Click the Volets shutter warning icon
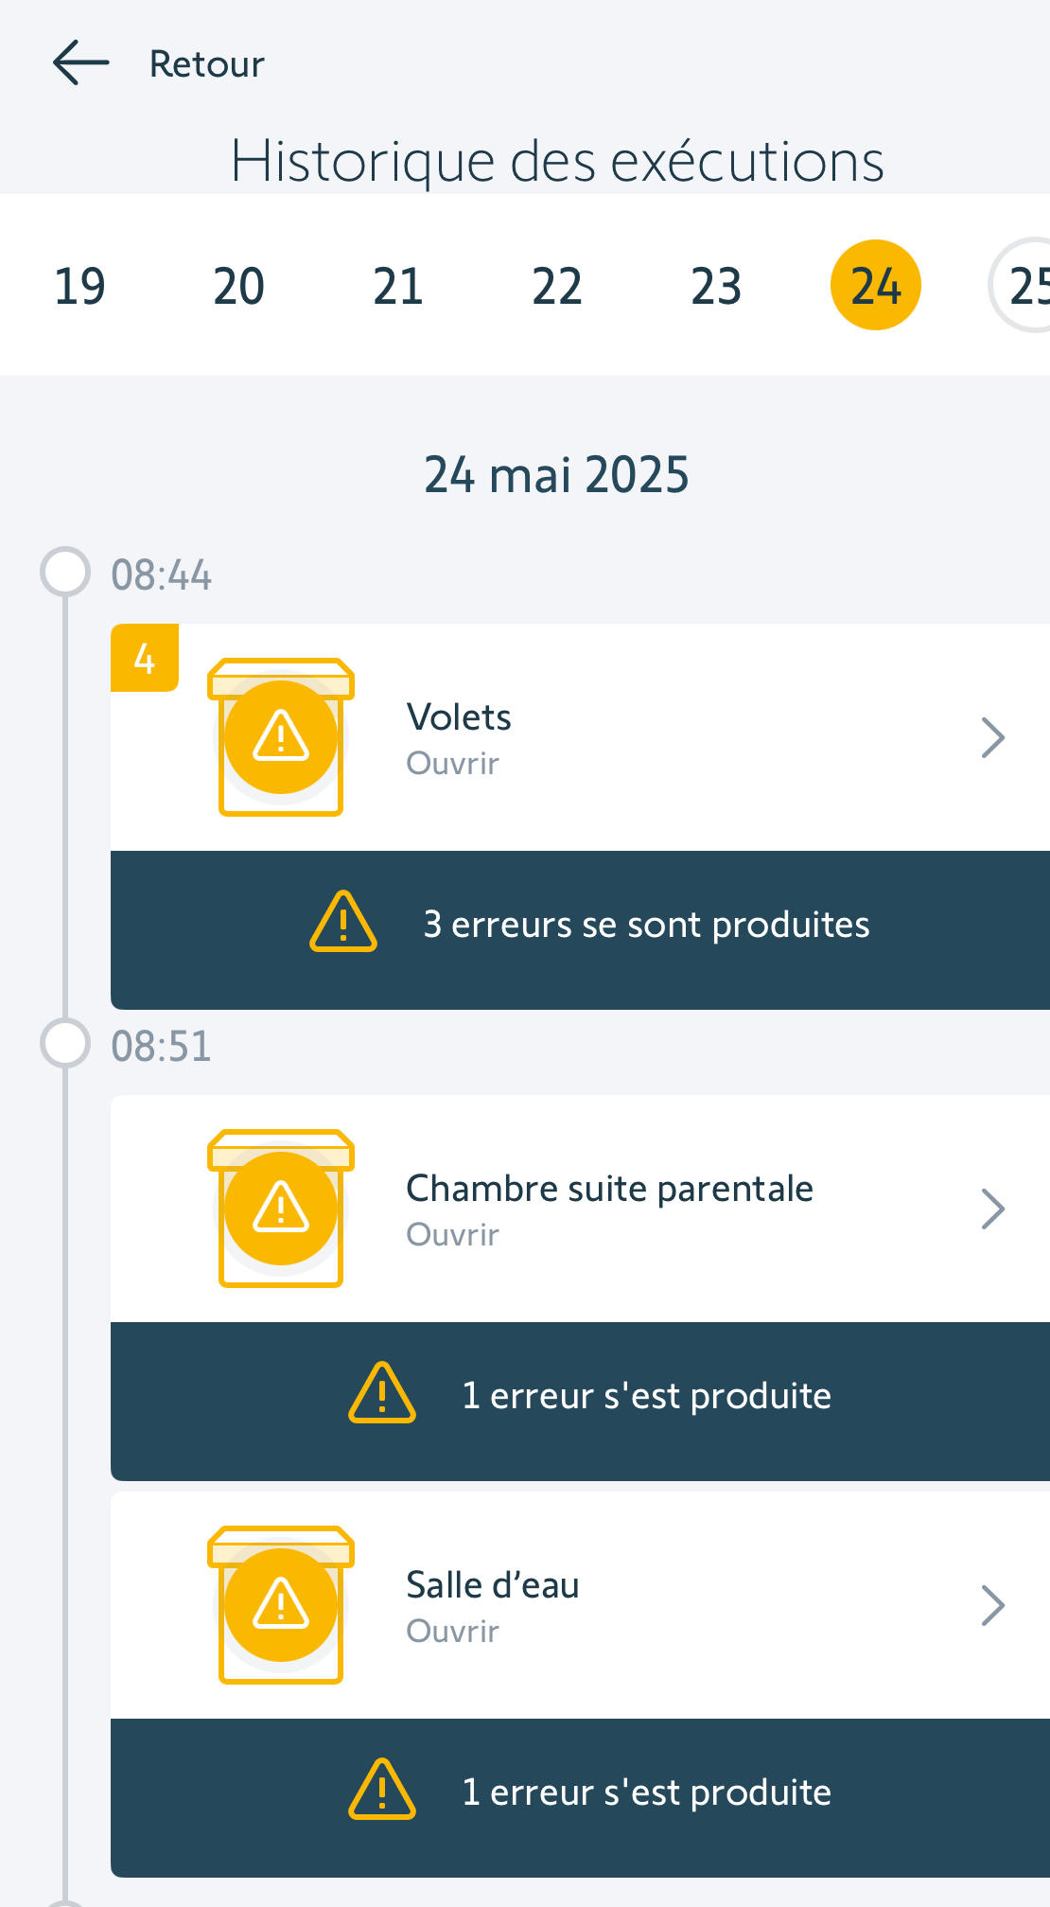The width and height of the screenshot is (1050, 1907). tap(281, 736)
